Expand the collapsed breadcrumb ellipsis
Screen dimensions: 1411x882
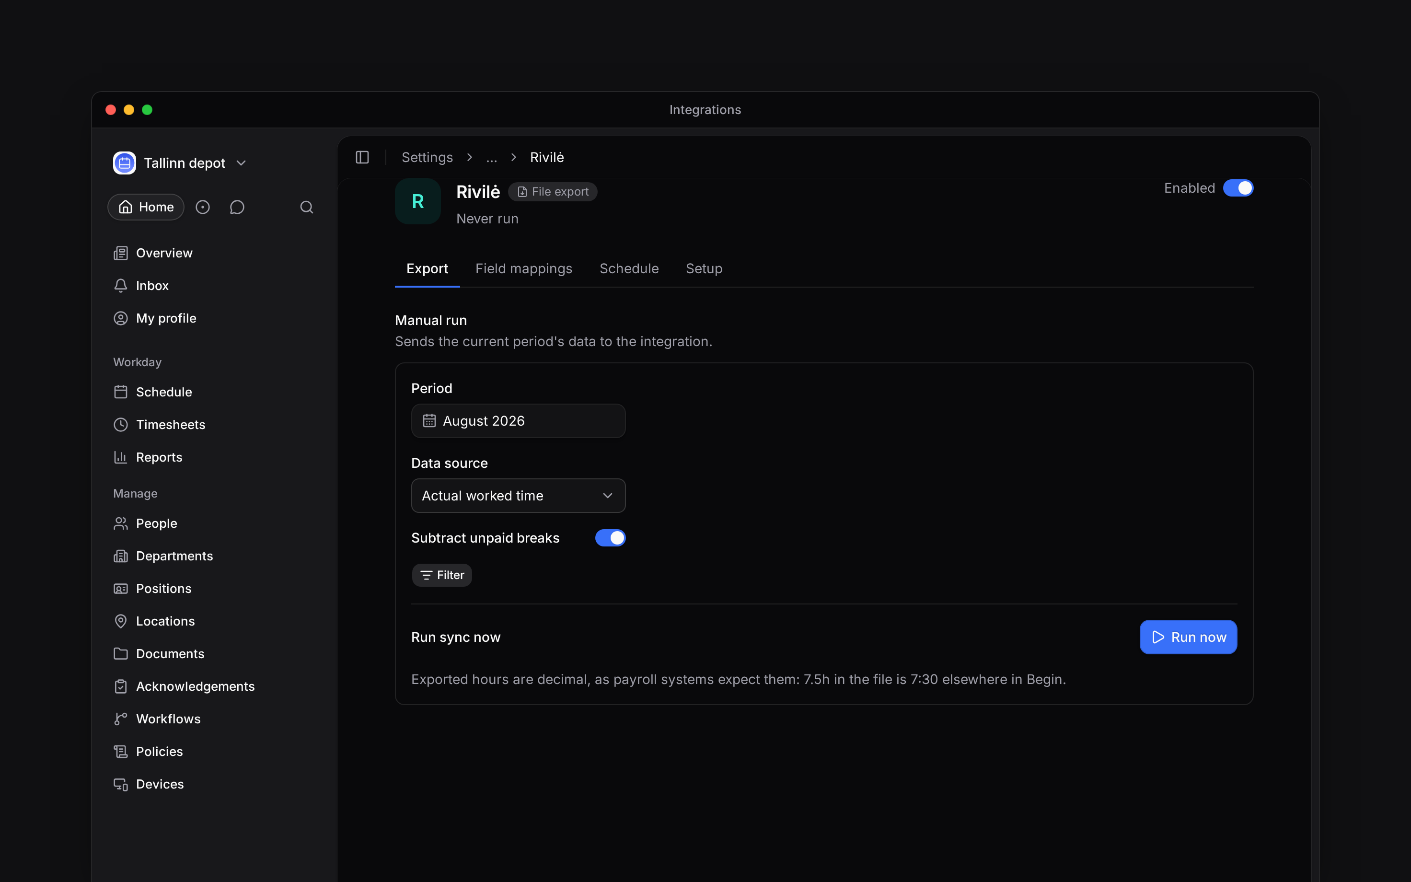[x=492, y=158]
